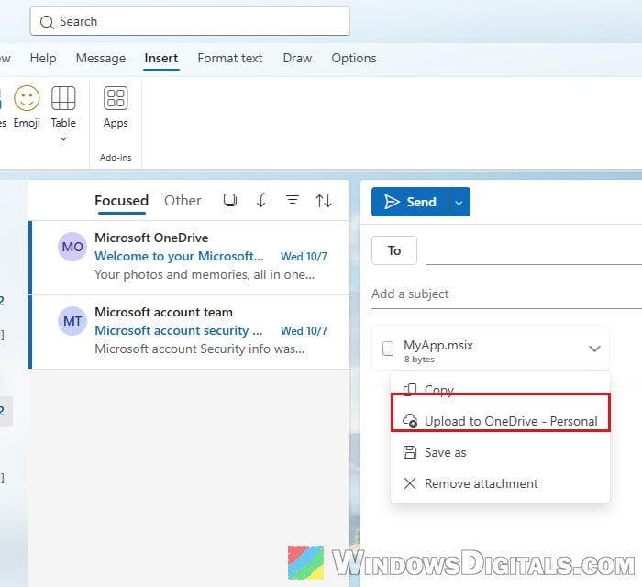Click the jump-to arrow icon in message list
Screen dimensions: 642x587
(x=261, y=200)
